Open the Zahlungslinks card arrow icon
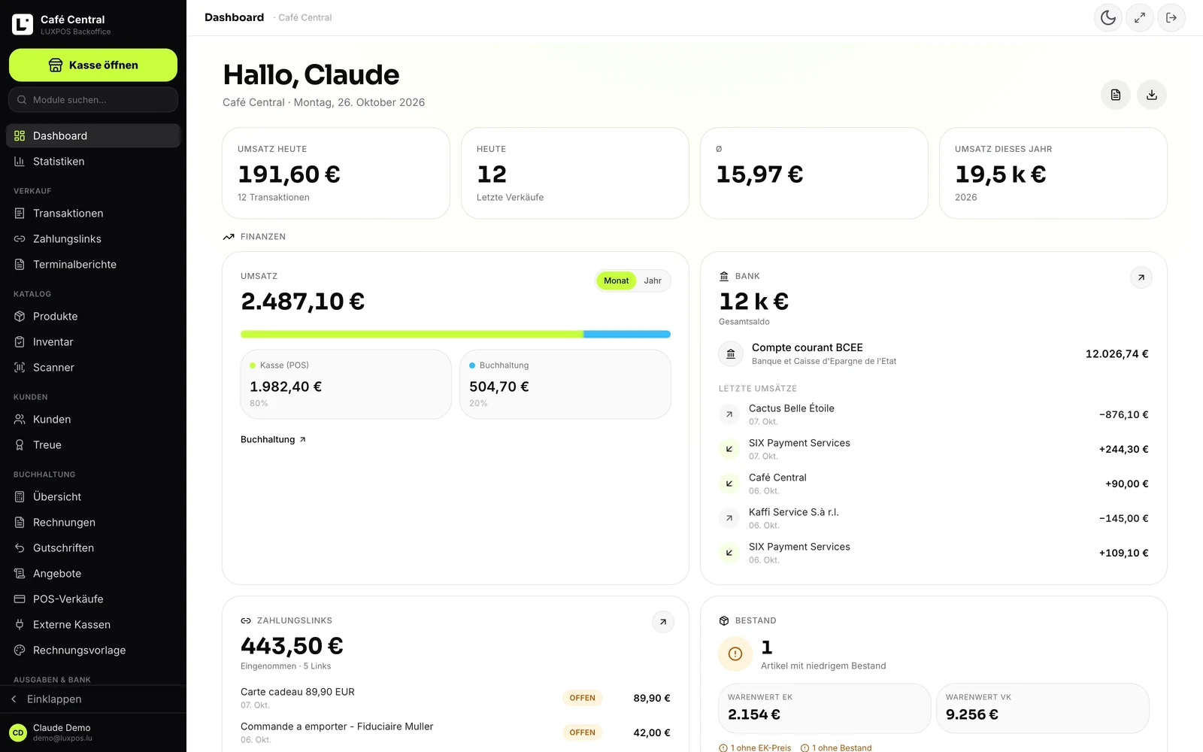Image resolution: width=1203 pixels, height=752 pixels. [x=663, y=622]
